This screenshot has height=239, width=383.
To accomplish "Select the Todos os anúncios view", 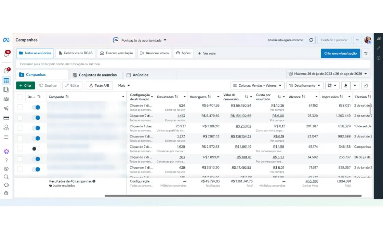I will coord(35,53).
